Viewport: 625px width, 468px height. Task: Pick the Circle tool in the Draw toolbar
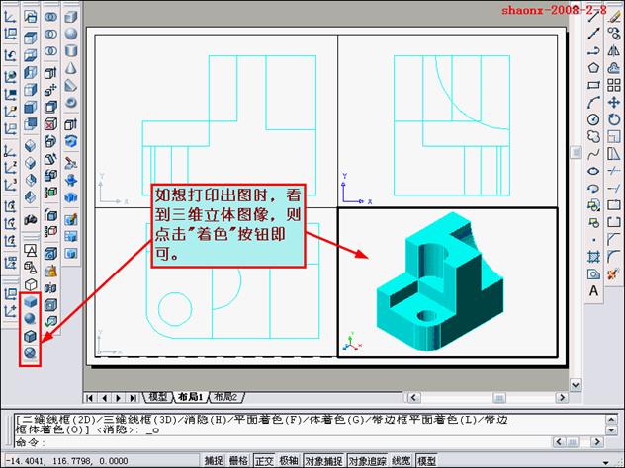pyautogui.click(x=593, y=119)
